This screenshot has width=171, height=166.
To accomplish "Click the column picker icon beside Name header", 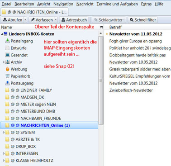I will pyautogui.click(x=101, y=27).
